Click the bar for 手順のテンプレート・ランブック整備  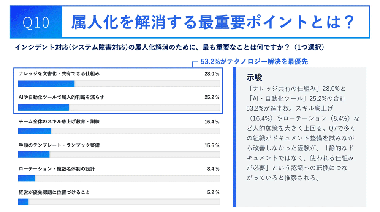click(x=34, y=154)
